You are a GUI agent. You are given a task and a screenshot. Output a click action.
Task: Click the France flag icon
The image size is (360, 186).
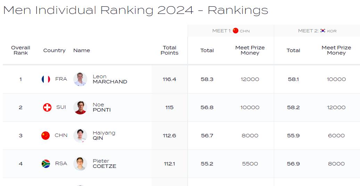pyautogui.click(x=46, y=79)
